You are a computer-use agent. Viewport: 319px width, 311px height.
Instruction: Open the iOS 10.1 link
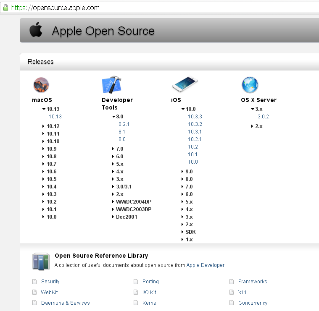tap(192, 154)
